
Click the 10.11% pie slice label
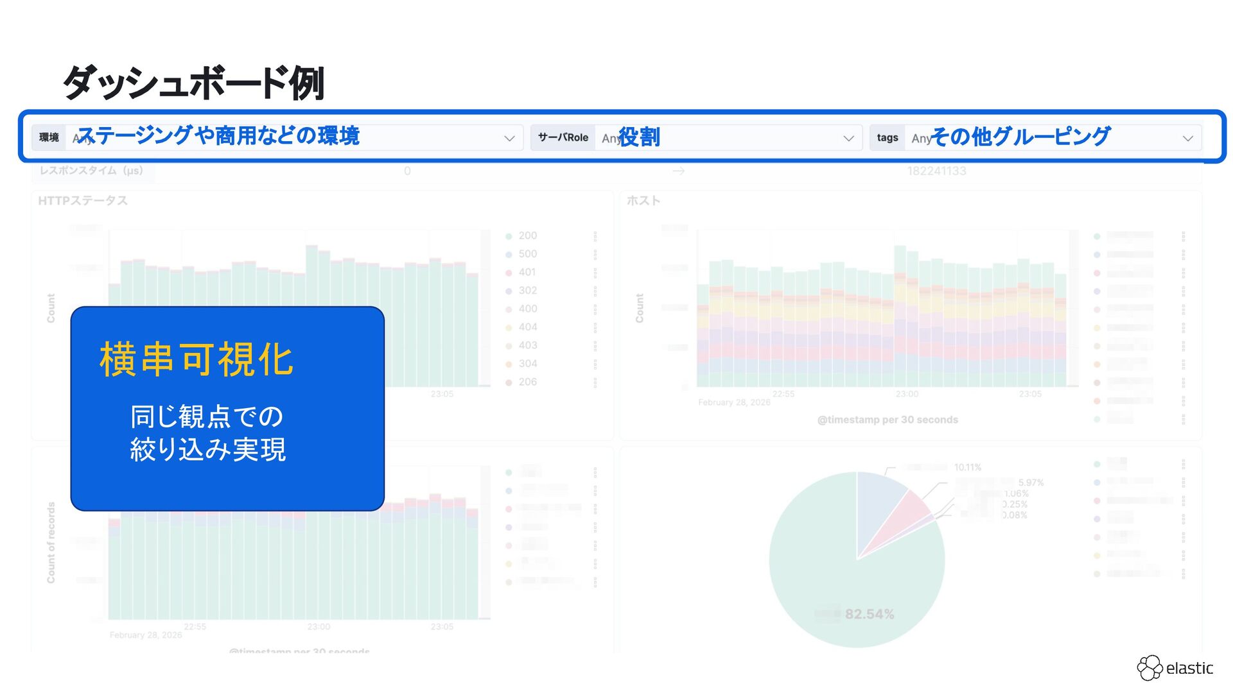click(x=967, y=468)
